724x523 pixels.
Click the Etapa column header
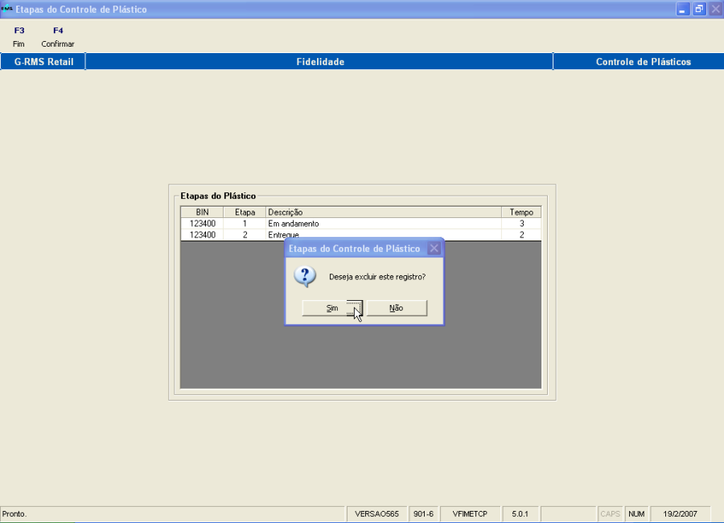click(245, 212)
